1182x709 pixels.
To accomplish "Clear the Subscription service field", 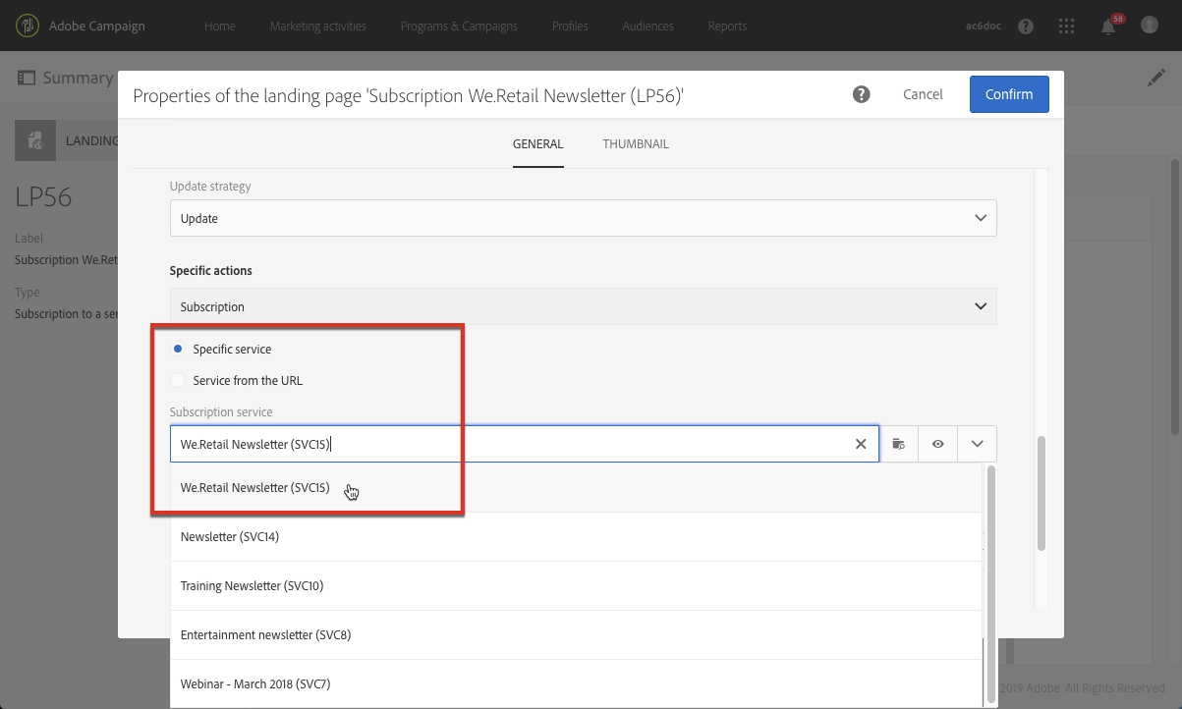I will click(x=861, y=444).
